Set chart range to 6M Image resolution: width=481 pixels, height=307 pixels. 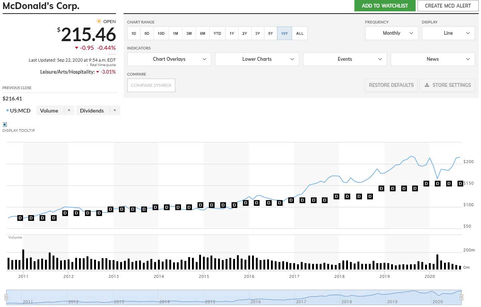(203, 33)
